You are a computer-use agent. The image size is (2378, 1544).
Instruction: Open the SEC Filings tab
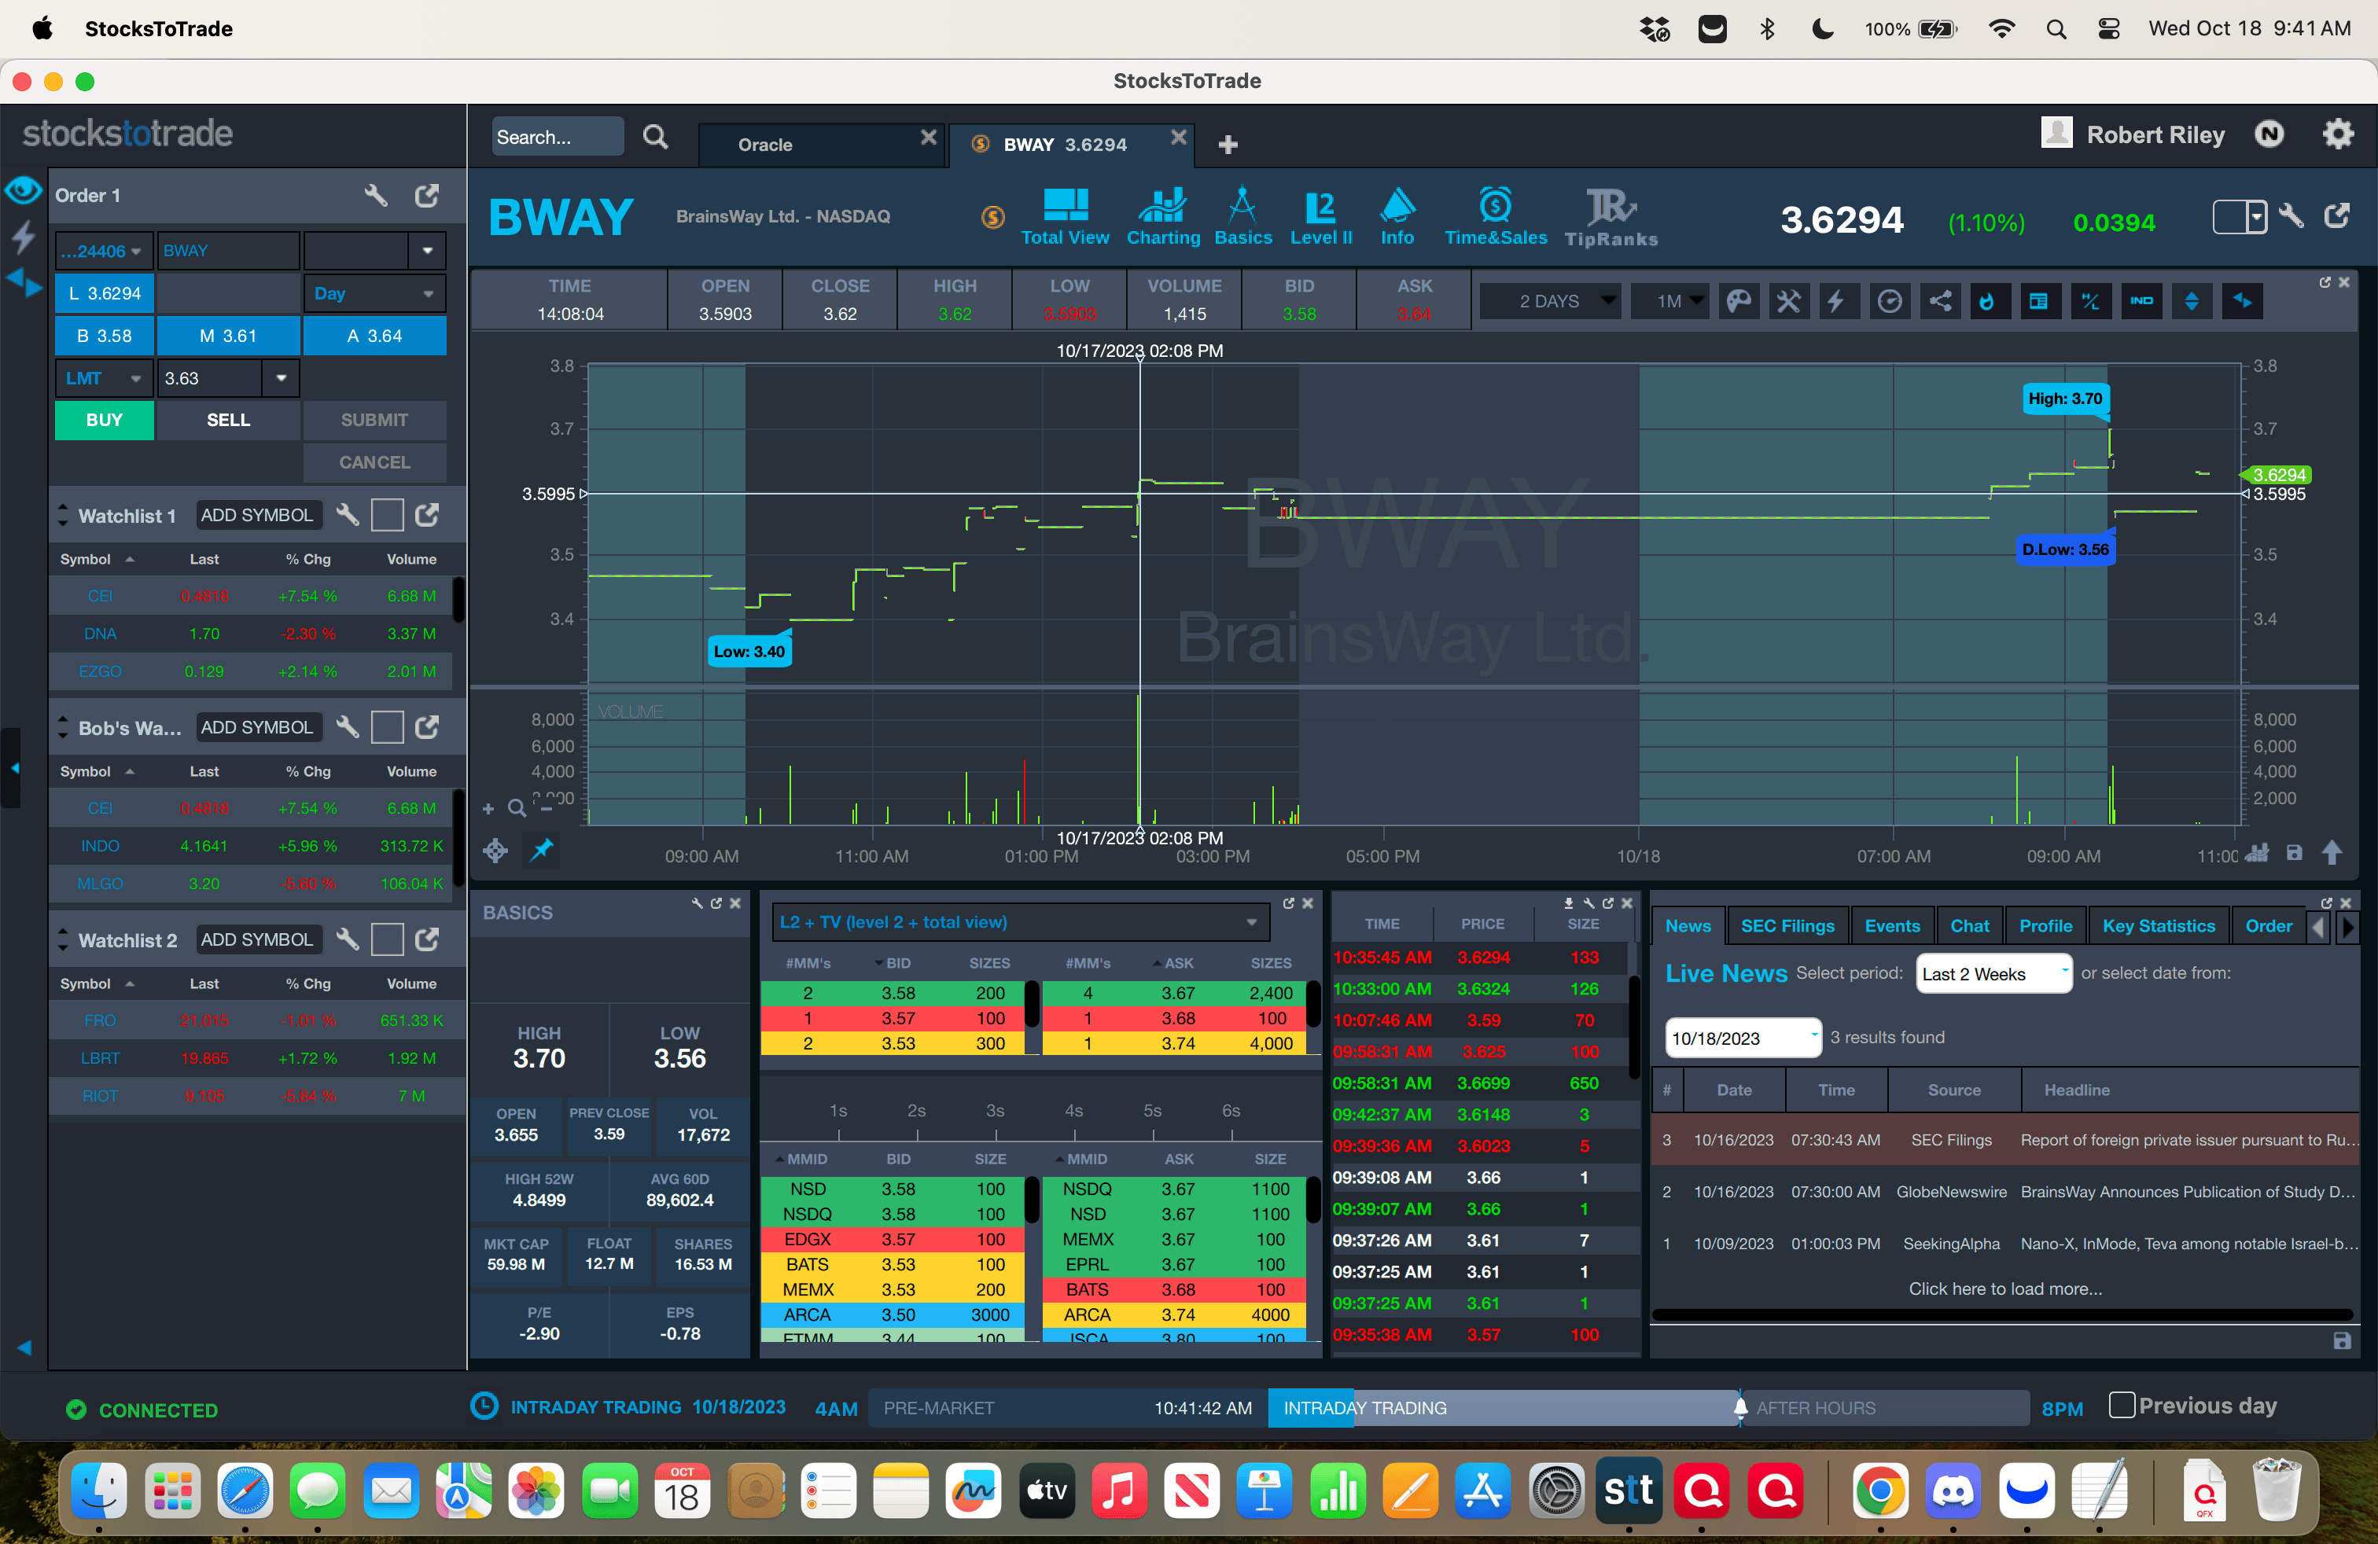(1787, 926)
